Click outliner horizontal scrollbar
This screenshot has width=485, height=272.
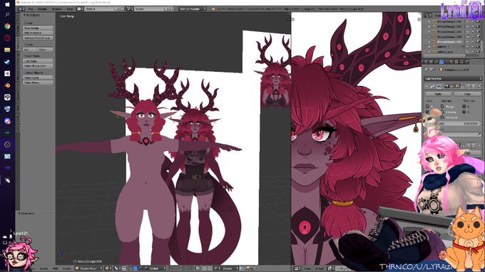click(444, 56)
